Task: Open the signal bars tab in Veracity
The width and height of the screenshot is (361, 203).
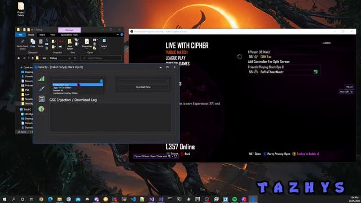Action: [x=41, y=79]
